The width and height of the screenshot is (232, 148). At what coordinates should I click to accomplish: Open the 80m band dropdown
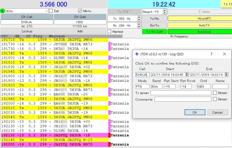pyautogui.click(x=46, y=11)
